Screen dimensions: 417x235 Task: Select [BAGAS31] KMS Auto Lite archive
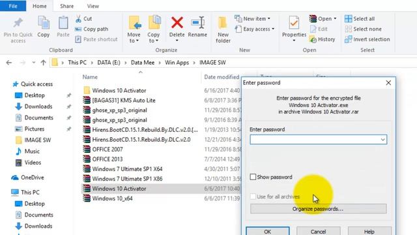pyautogui.click(x=119, y=101)
